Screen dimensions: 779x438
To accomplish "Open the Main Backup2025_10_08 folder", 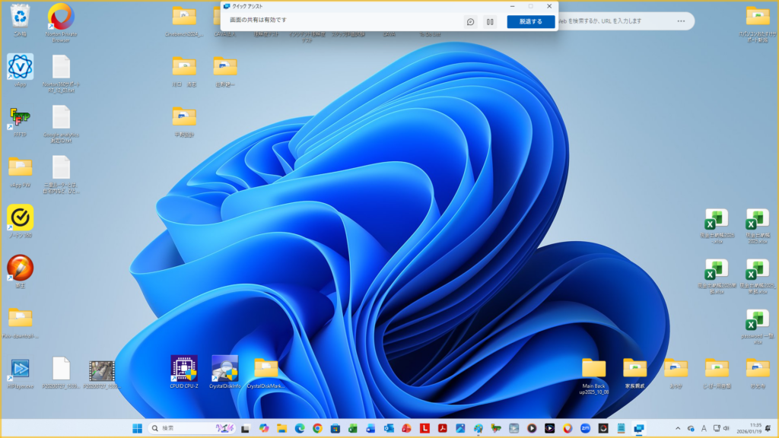I will tap(593, 369).
